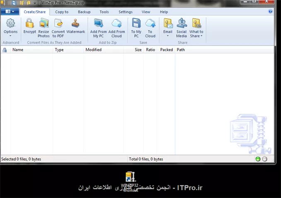Open the Backup tab

pyautogui.click(x=84, y=12)
